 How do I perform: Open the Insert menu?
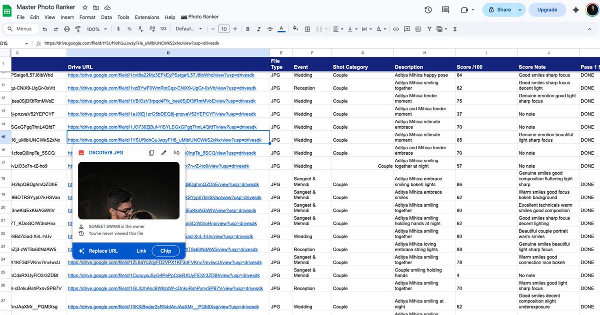67,17
